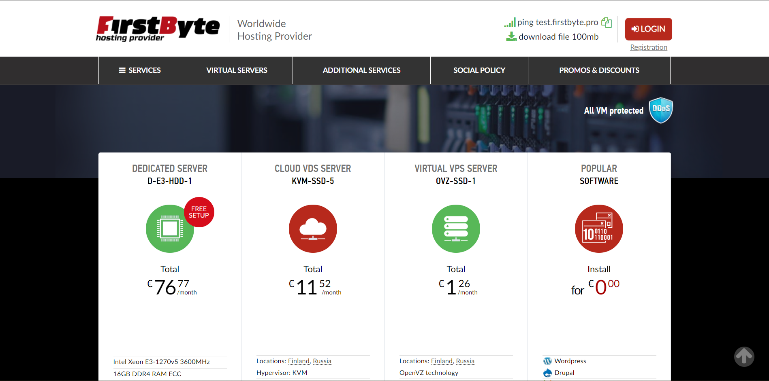Click the Drupal software entry
This screenshot has width=769, height=381.
click(564, 373)
